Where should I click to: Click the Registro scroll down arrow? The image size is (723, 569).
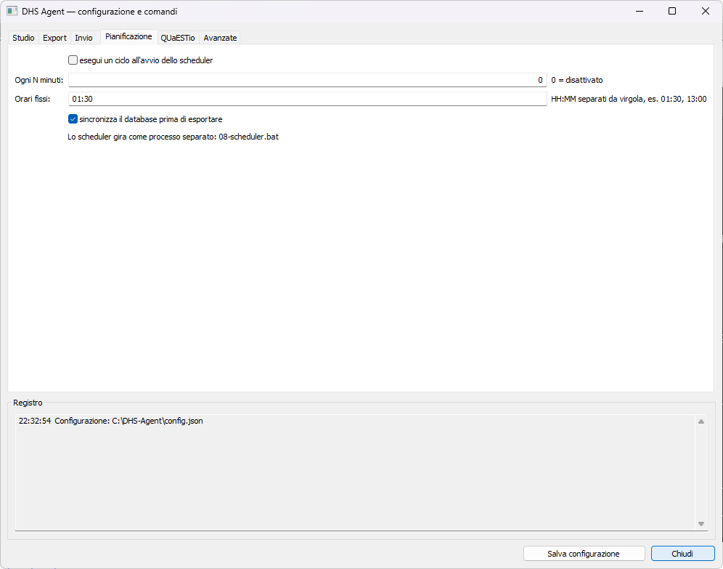pos(701,524)
